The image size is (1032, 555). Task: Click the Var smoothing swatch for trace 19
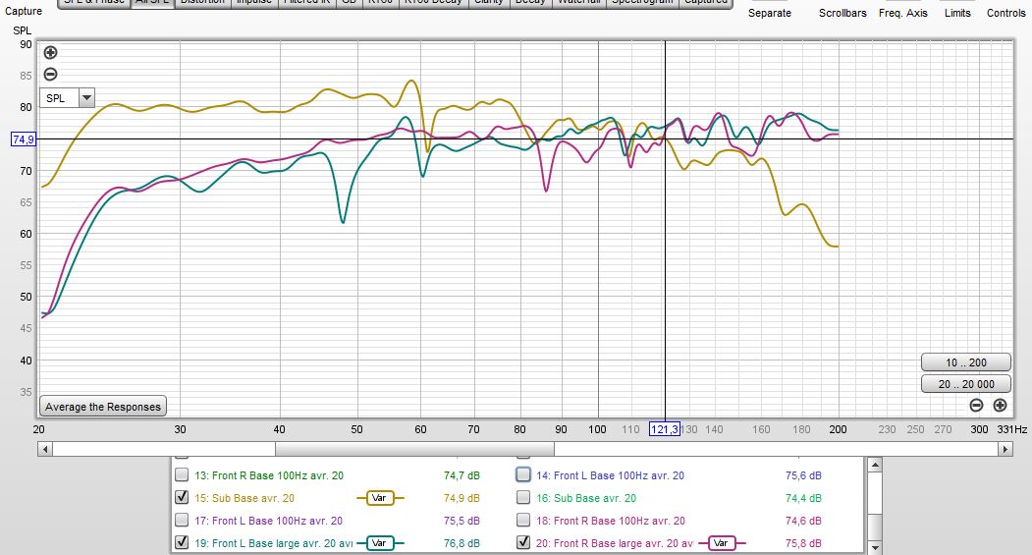tap(380, 543)
